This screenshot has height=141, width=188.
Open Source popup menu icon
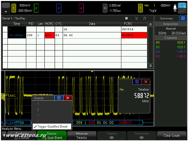point(59,98)
